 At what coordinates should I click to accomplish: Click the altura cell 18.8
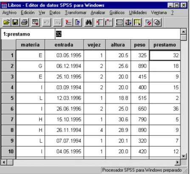coord(118,98)
